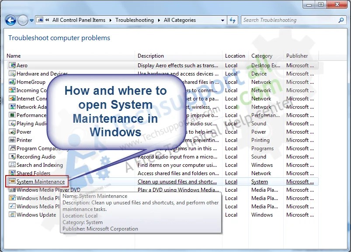Click 'Device' category cell
351x252 pixels.
pos(259,74)
